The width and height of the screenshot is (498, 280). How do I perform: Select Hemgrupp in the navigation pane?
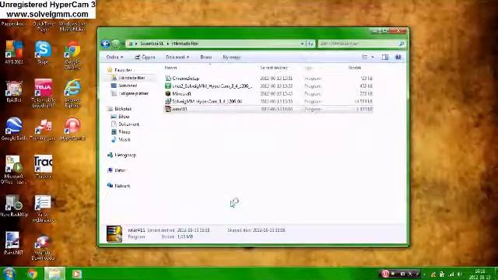(125, 156)
